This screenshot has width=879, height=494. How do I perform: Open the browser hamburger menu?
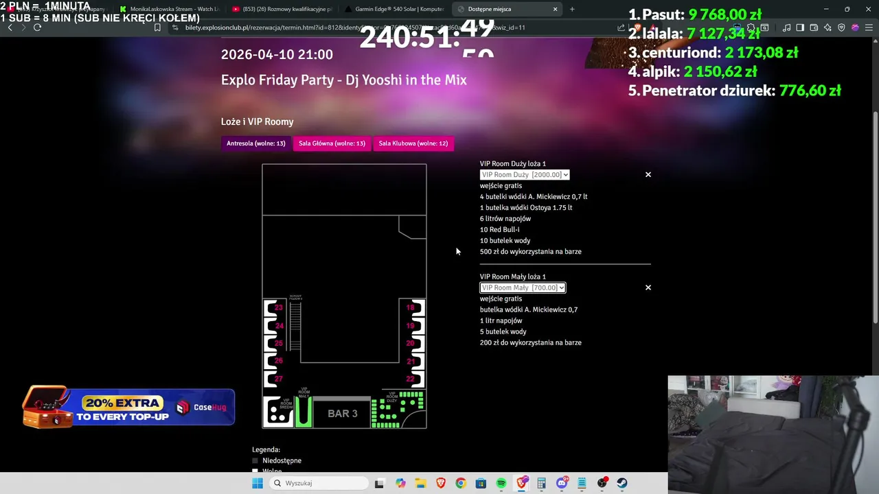click(869, 27)
